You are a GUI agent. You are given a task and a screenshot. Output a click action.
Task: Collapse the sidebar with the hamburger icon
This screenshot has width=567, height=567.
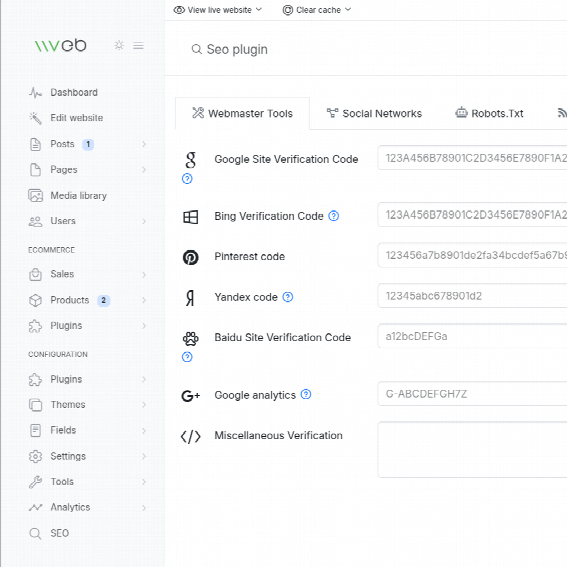[x=138, y=45]
